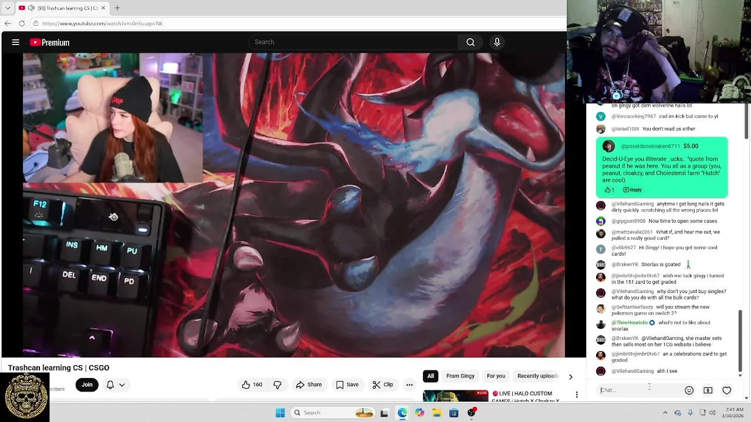Reload the page with the refresh icon
This screenshot has height=422, width=751.
tap(22, 23)
